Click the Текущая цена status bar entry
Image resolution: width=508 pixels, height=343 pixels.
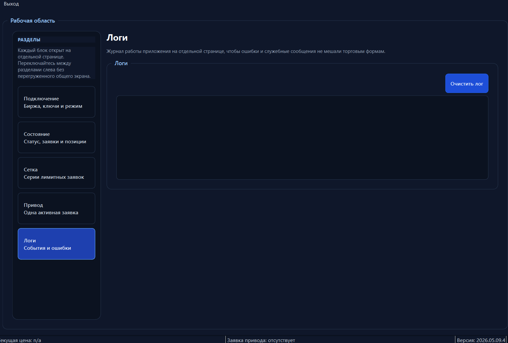(21, 340)
